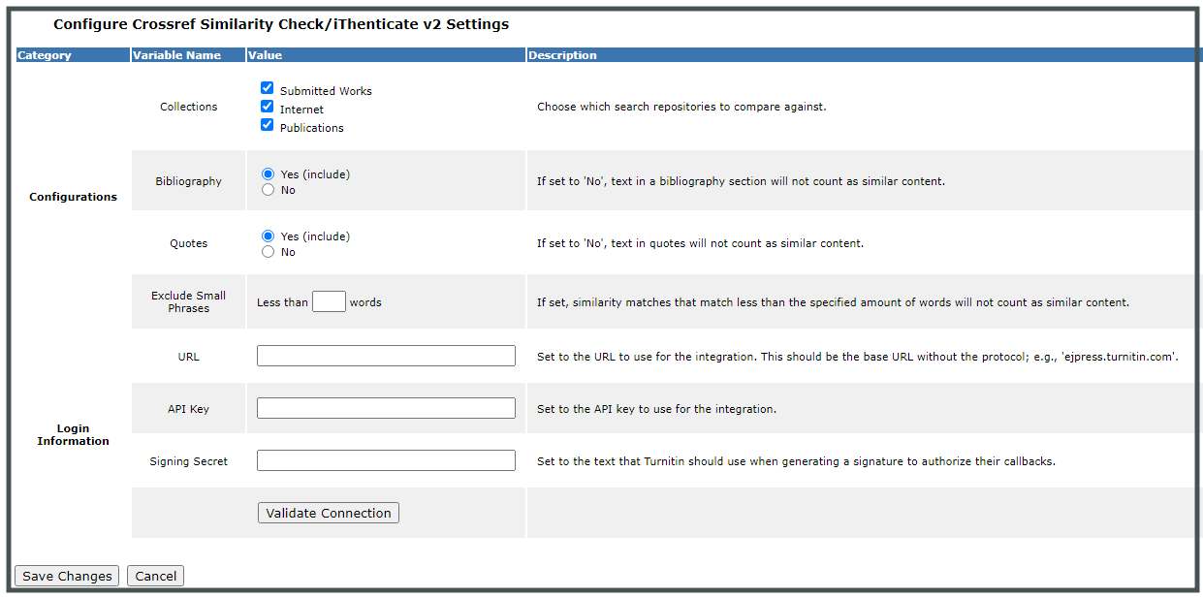This screenshot has width=1203, height=598.
Task: Focus the API Key input box
Action: 385,407
